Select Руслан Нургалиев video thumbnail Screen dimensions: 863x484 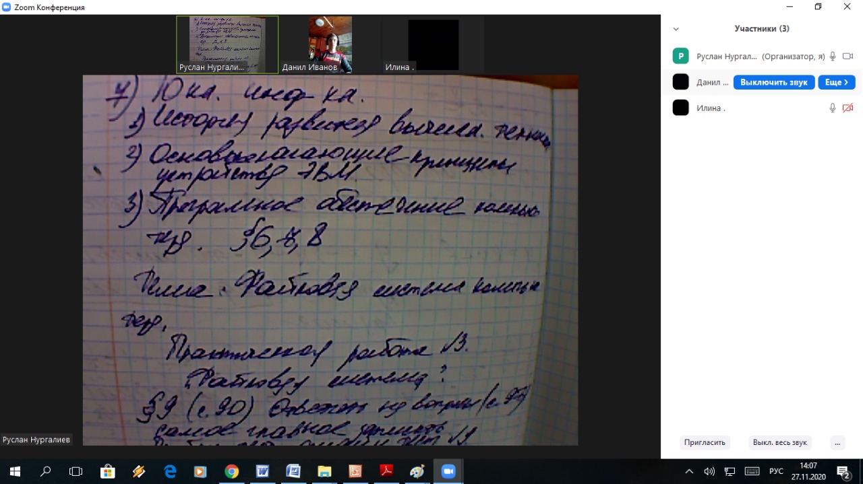point(227,44)
